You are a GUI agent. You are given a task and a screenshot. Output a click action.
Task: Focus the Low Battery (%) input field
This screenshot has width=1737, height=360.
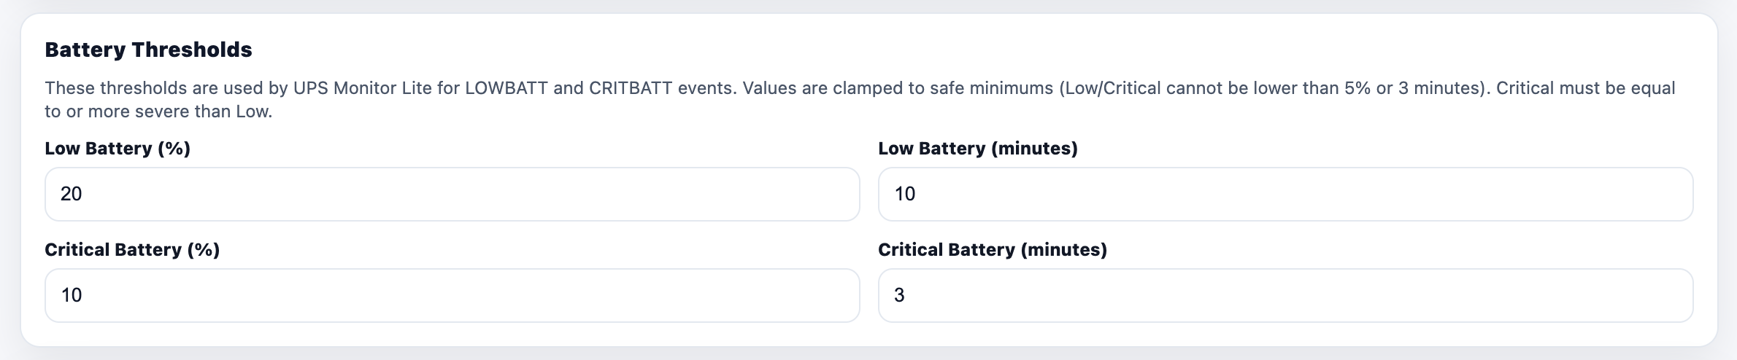[x=452, y=194]
